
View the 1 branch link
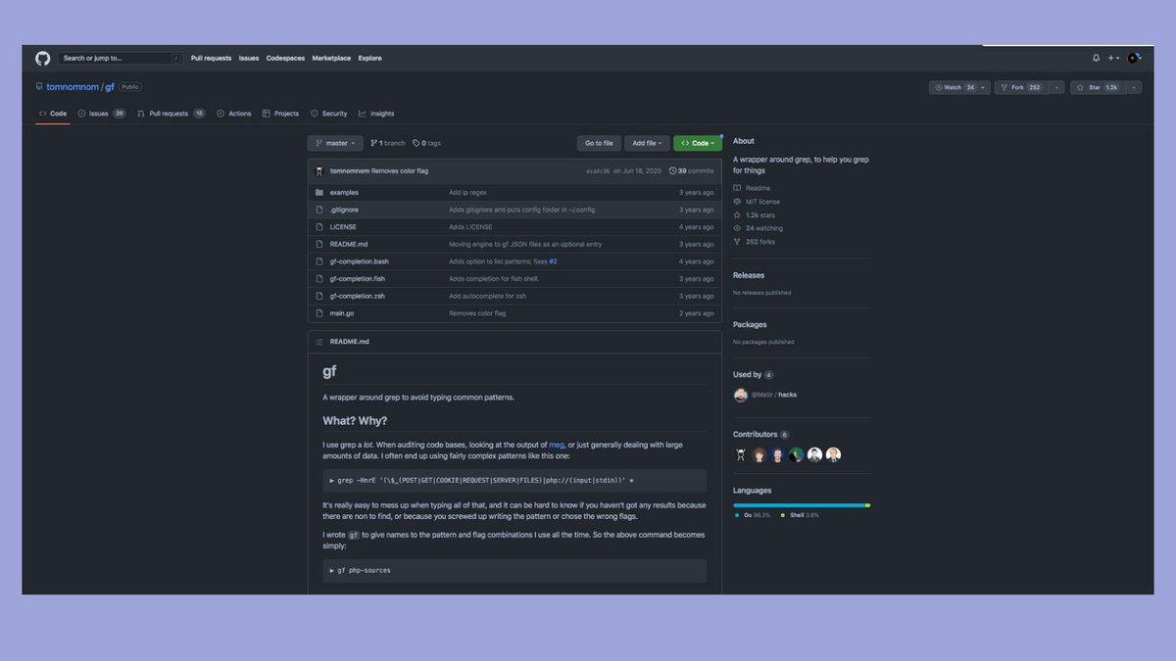tap(387, 143)
